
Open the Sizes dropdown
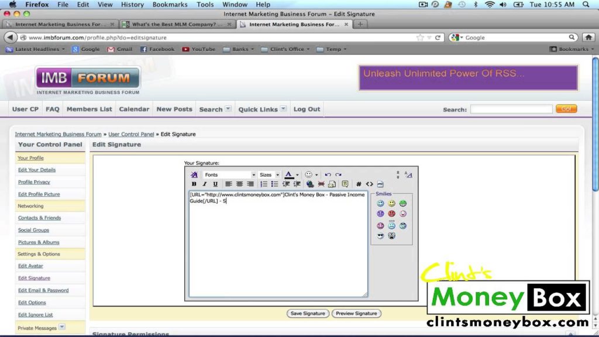coord(269,174)
